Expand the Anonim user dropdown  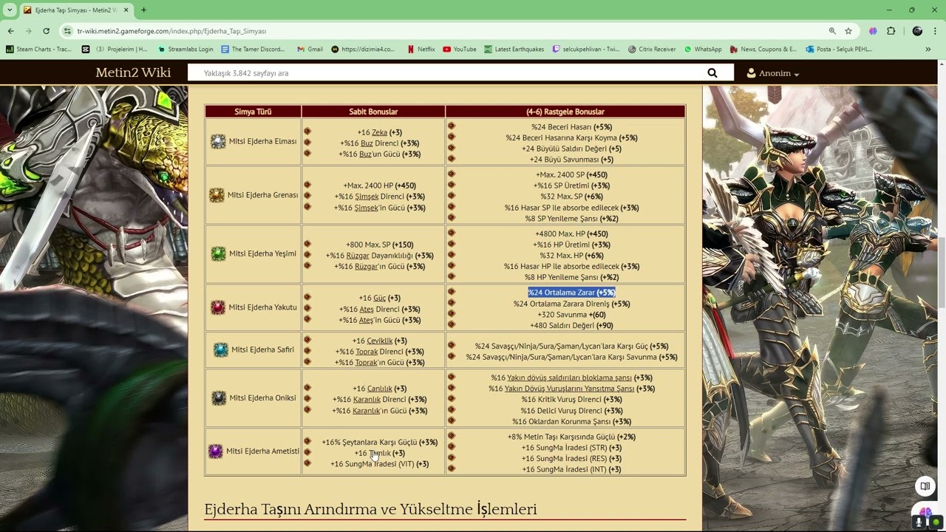point(773,73)
